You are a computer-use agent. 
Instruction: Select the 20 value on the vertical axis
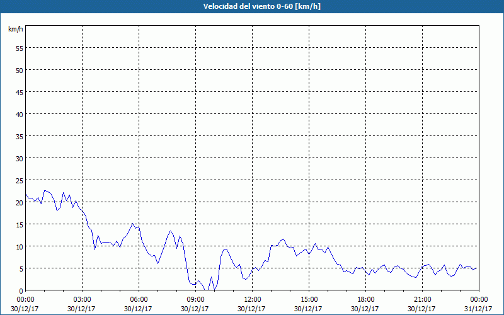coord(20,202)
